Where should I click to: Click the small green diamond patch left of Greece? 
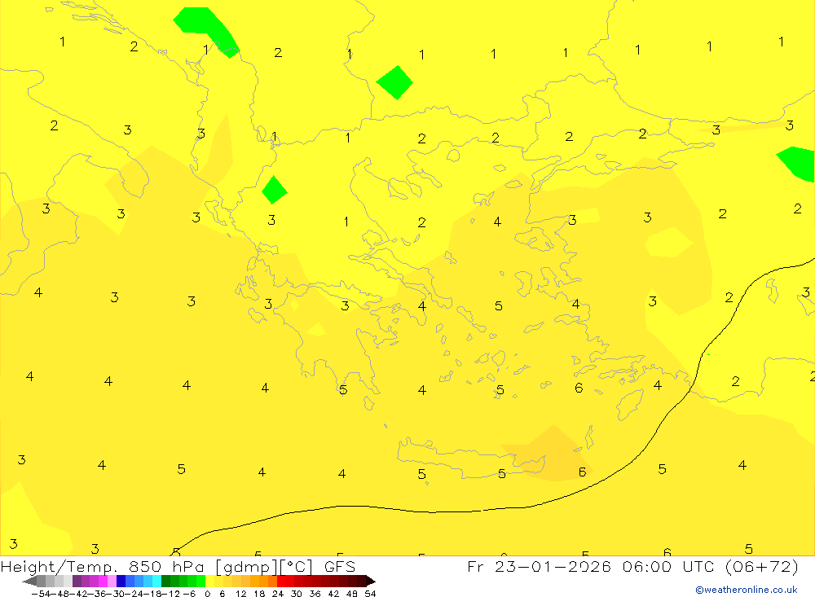point(274,190)
